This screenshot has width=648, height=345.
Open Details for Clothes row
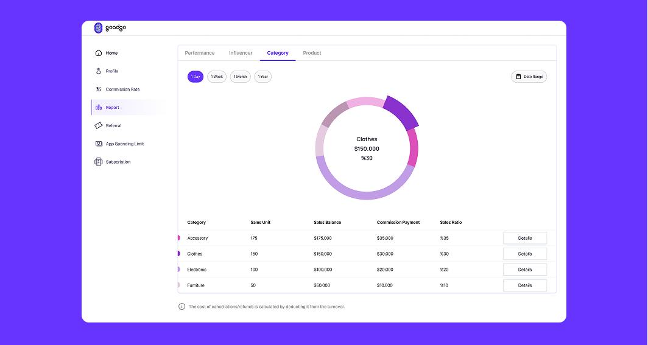pyautogui.click(x=525, y=254)
